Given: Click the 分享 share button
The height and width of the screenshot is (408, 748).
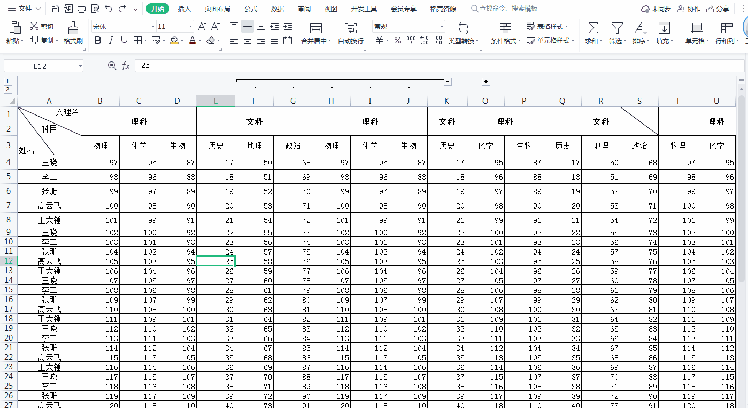Looking at the screenshot, I should pyautogui.click(x=718, y=9).
